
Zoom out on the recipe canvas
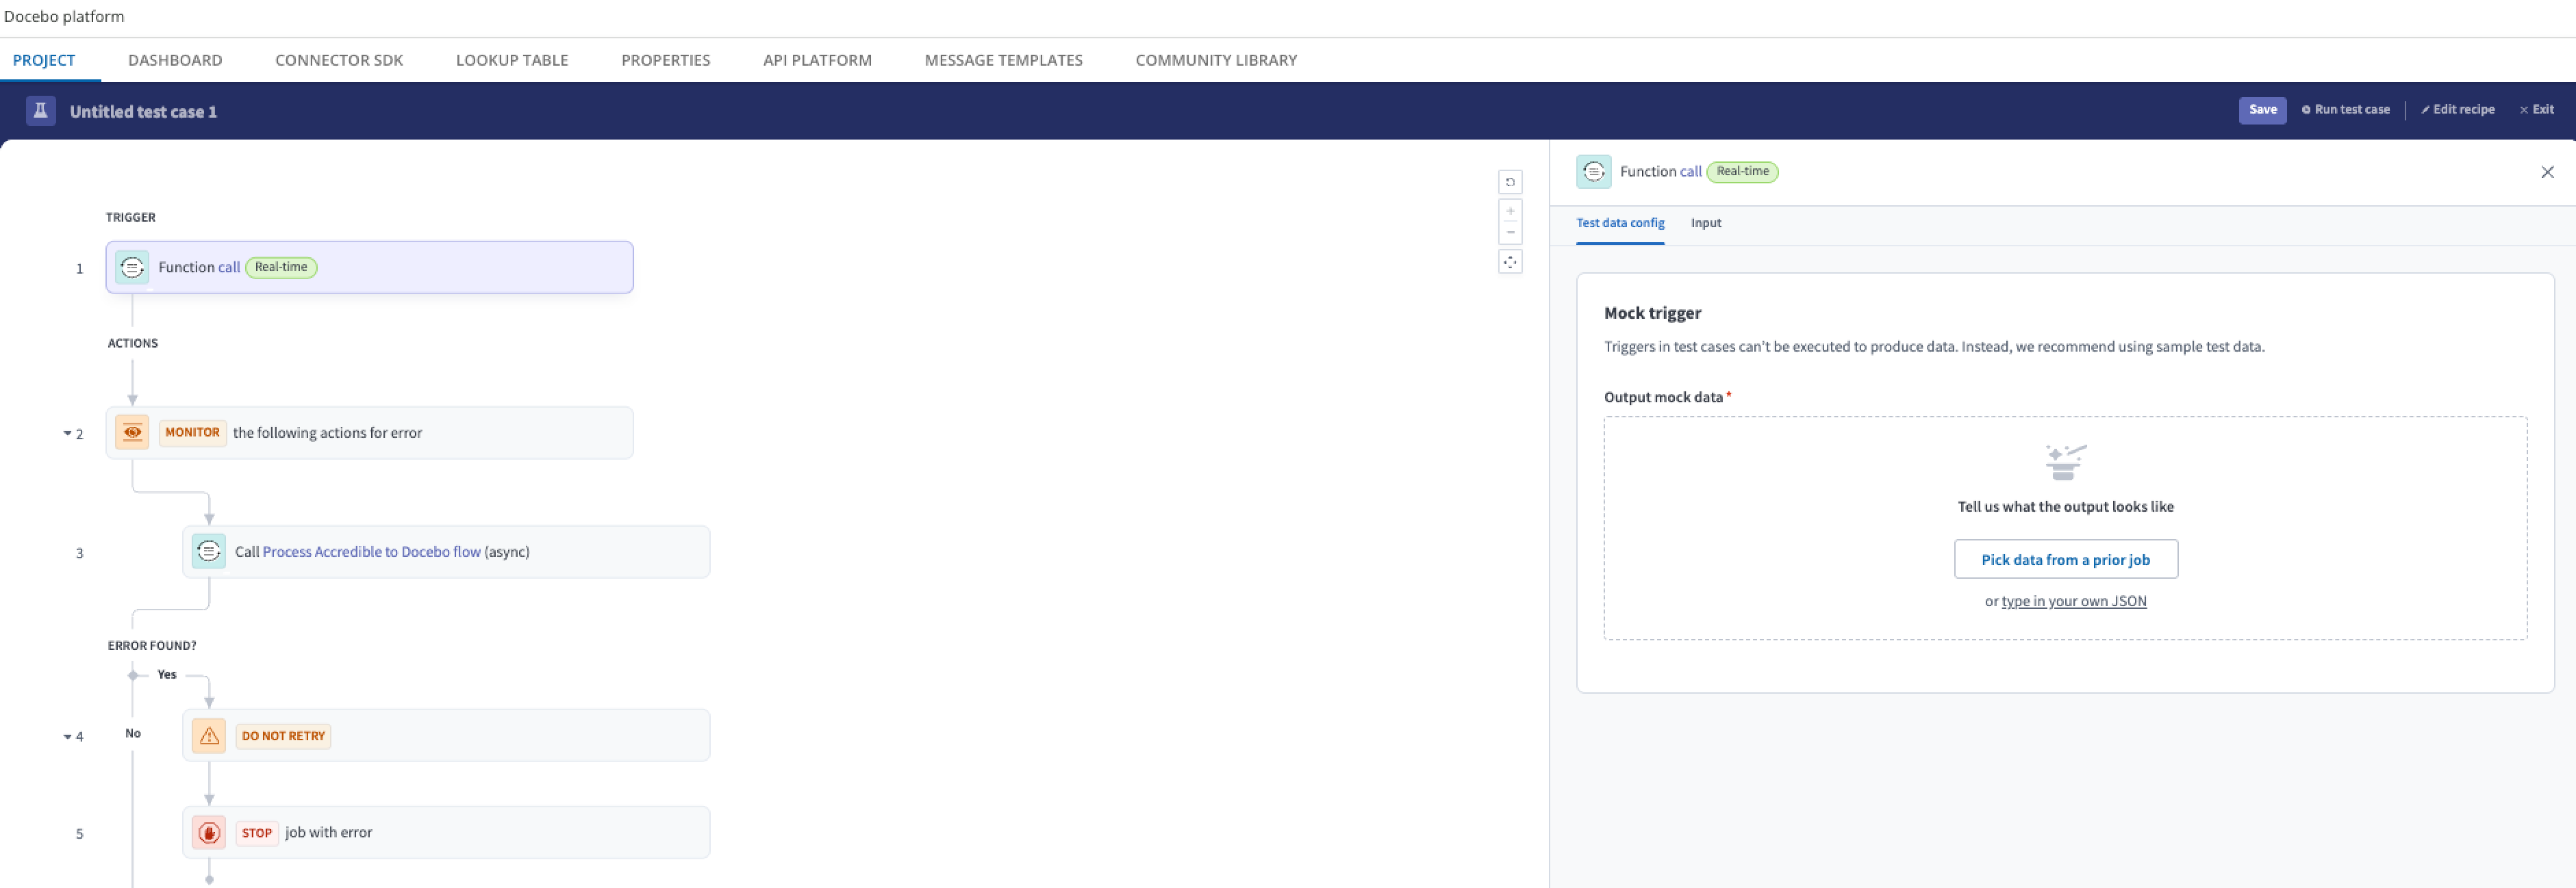tap(1511, 232)
